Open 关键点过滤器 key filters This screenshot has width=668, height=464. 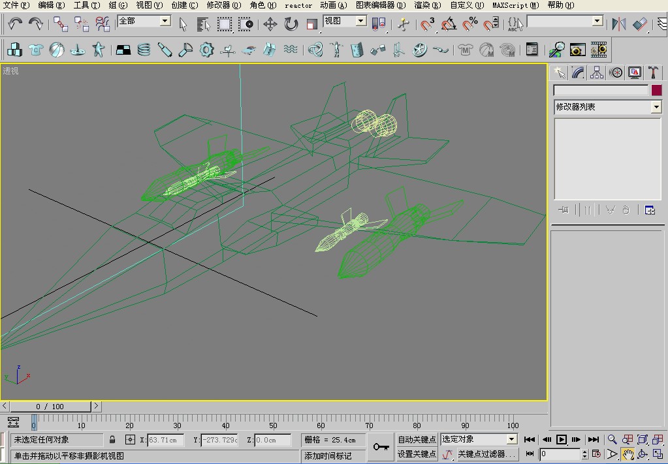pos(487,454)
